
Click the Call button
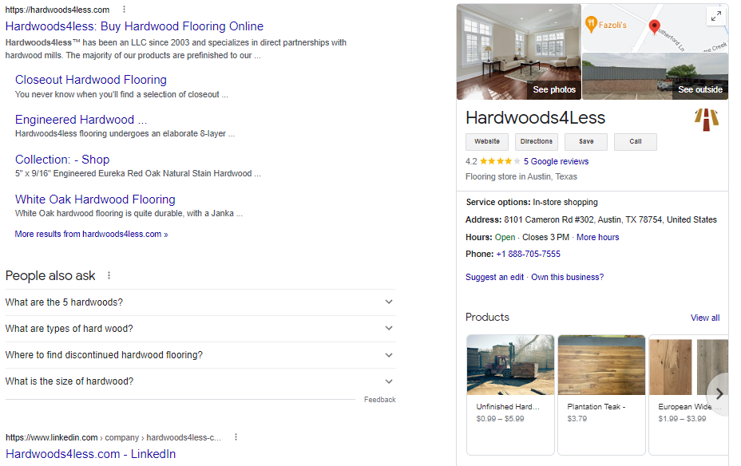635,142
